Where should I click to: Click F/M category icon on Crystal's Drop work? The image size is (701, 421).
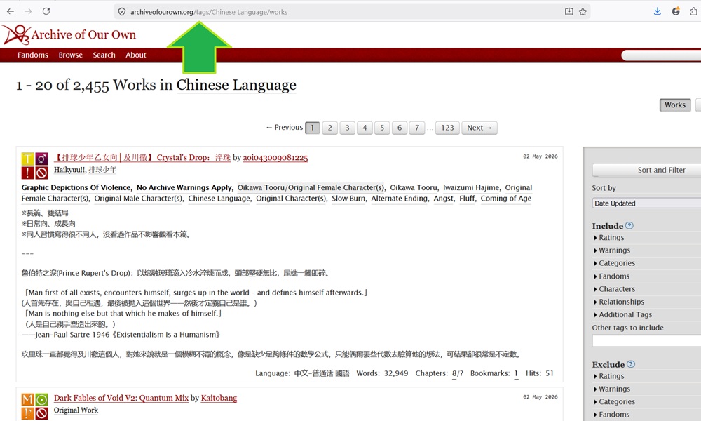[x=41, y=159]
